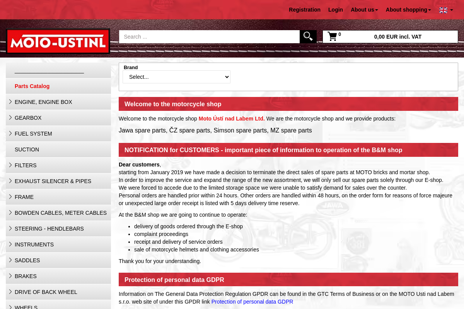The width and height of the screenshot is (464, 309).
Task: Follow the Moto Ústí nad Labem Ltd. link
Action: point(232,119)
